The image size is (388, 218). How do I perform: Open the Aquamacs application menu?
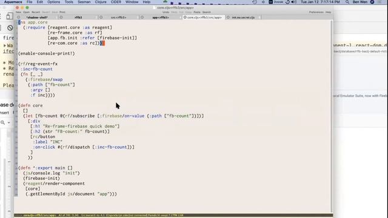pos(13,2)
